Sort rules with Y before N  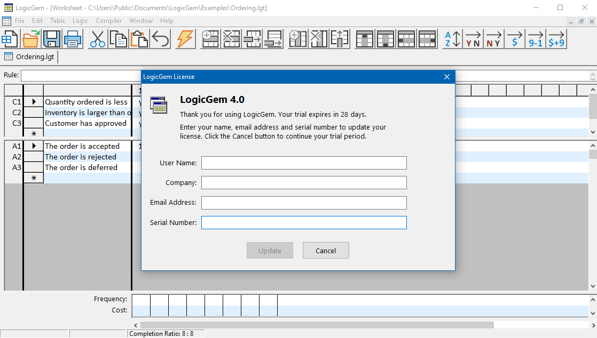coord(473,38)
